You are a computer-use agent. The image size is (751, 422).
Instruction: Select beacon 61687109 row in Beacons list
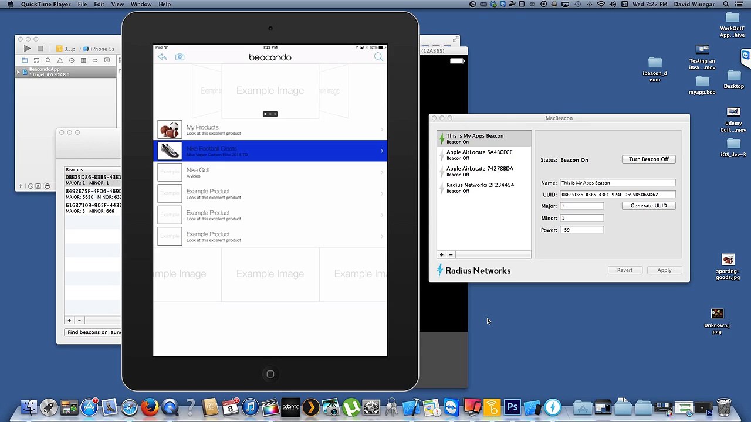pos(93,208)
